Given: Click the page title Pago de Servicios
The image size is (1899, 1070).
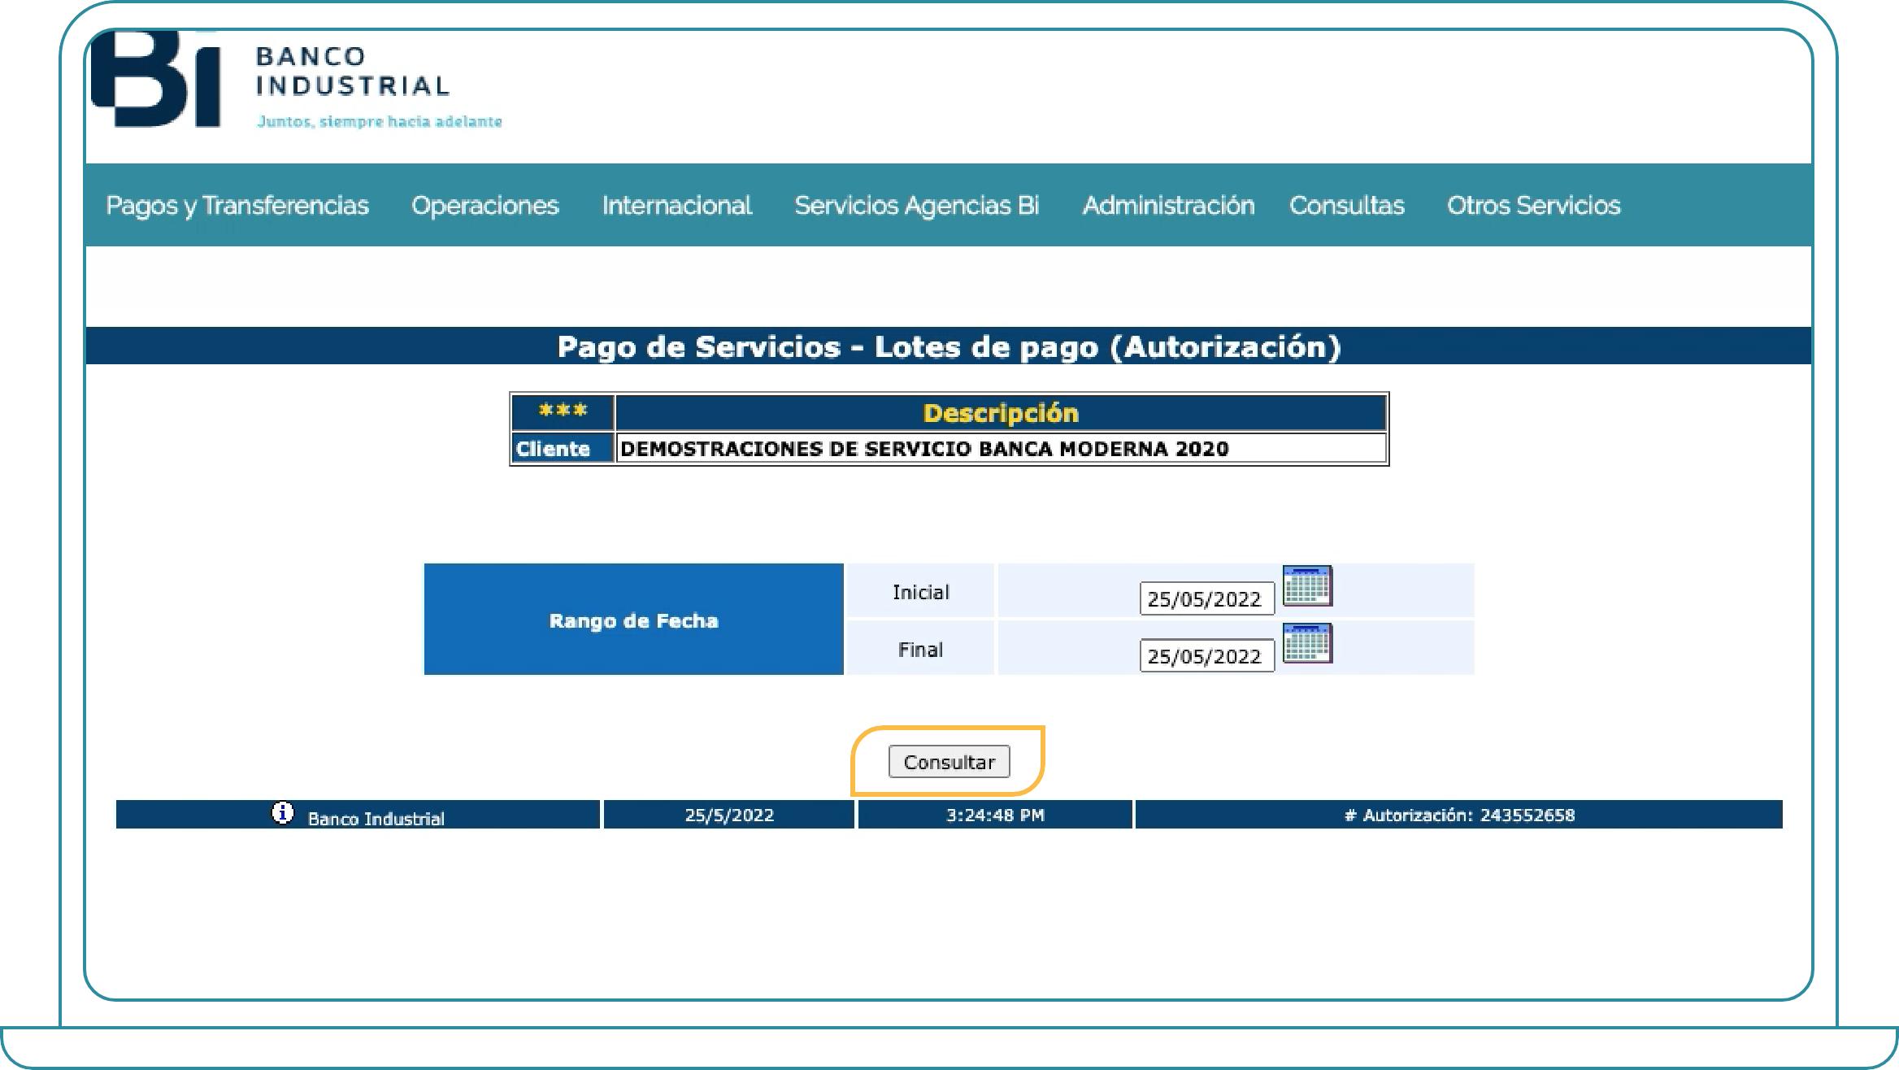Looking at the screenshot, I should pyautogui.click(x=949, y=346).
